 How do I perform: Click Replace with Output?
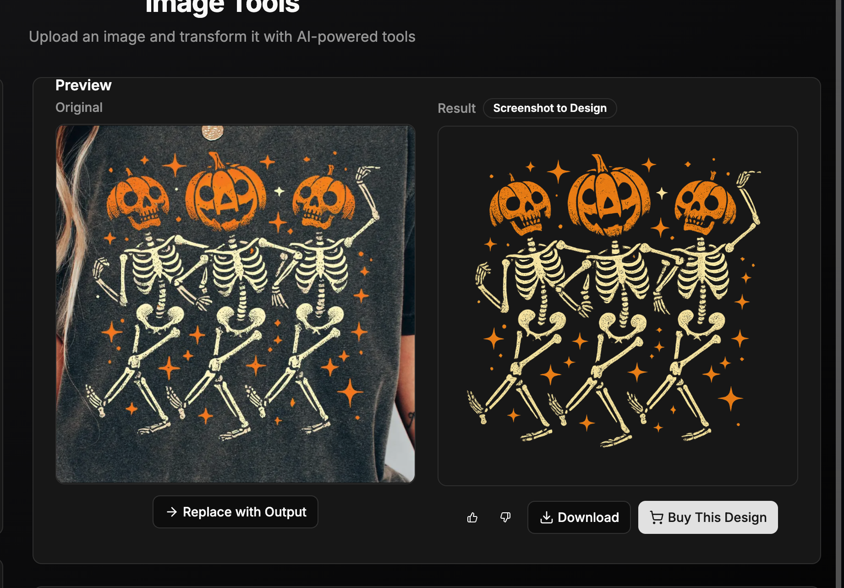(235, 511)
